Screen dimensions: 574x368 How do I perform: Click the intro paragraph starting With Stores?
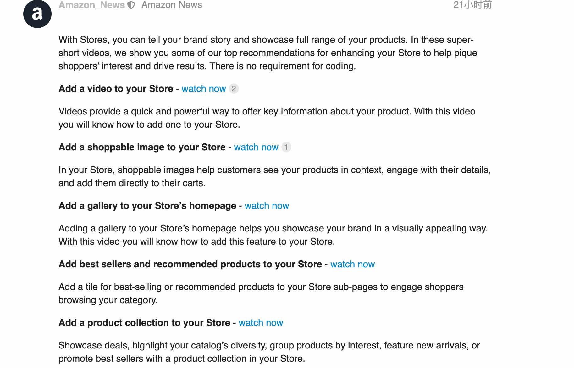pos(268,53)
